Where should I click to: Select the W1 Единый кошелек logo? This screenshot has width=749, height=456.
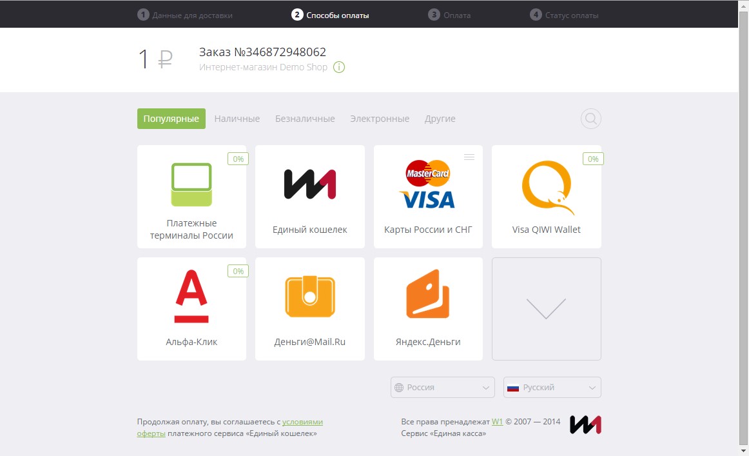[x=310, y=184]
